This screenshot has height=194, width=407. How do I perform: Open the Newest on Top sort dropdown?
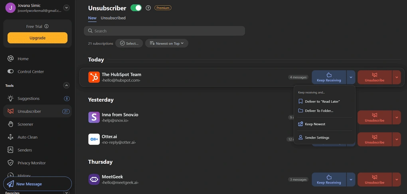[167, 43]
